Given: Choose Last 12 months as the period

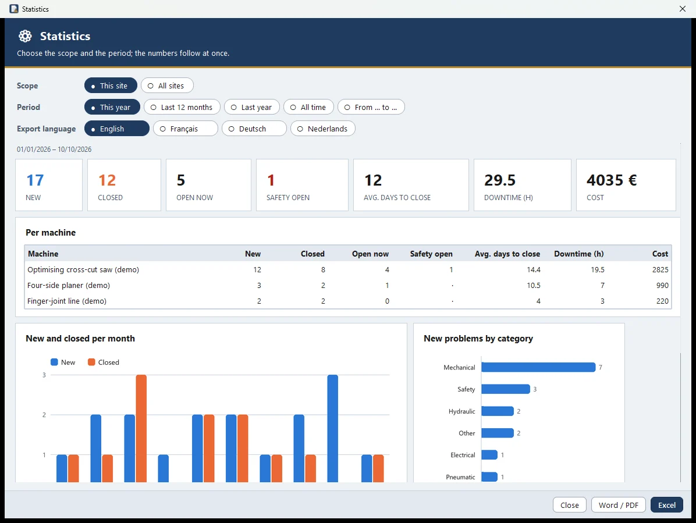Looking at the screenshot, I should [182, 107].
